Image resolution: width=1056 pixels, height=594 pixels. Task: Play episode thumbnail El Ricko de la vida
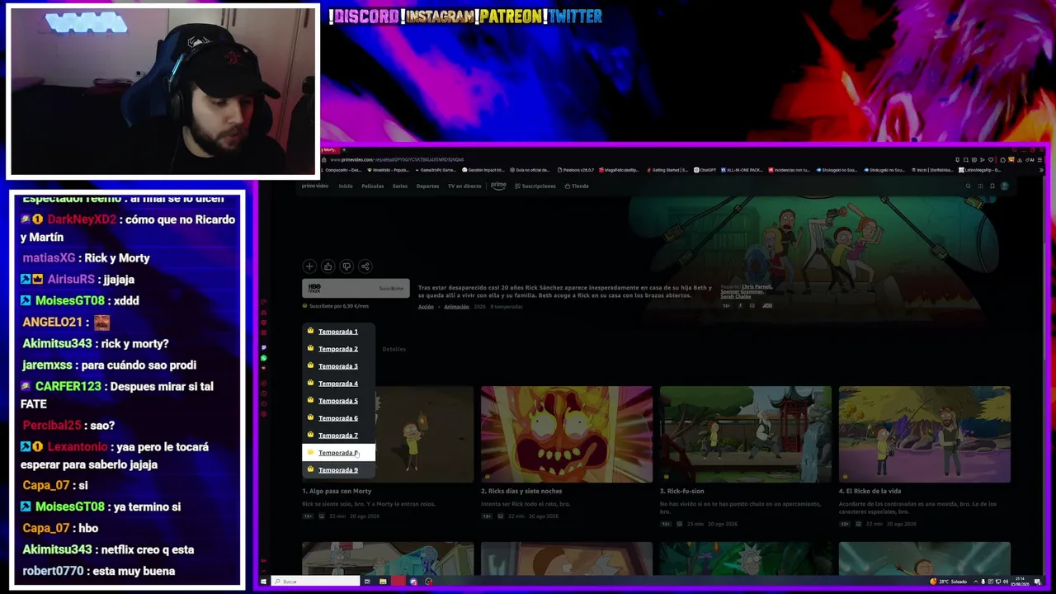click(925, 434)
